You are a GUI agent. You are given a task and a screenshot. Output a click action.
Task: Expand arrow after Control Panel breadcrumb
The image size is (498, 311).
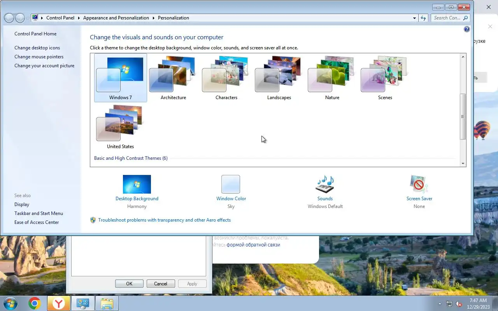79,18
